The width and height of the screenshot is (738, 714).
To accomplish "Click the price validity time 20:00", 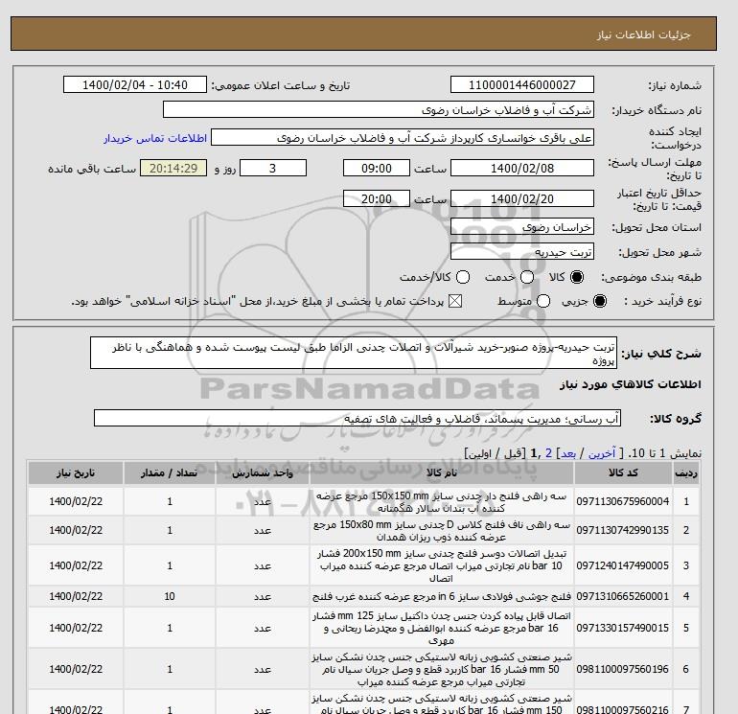I will pos(377,198).
